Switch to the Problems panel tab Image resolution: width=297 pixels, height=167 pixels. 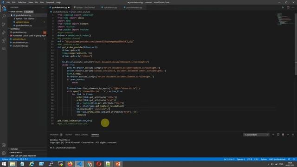click(x=56, y=135)
